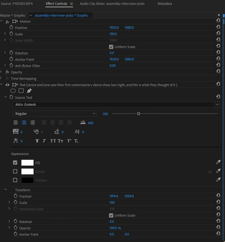
Task: Collapse the Text layer section
Action: pyautogui.click(x=2, y=84)
